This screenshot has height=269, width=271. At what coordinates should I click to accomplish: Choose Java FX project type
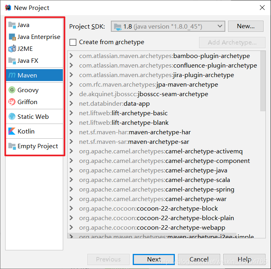tap(35, 61)
